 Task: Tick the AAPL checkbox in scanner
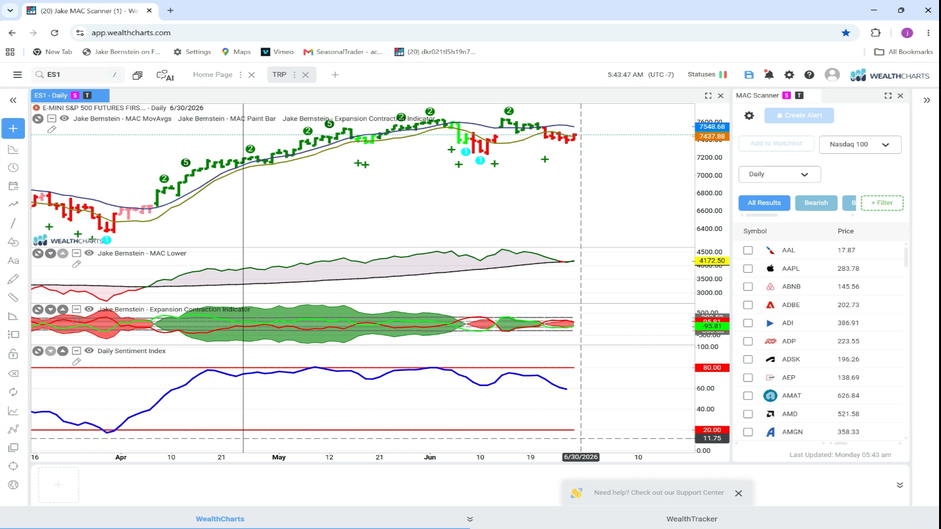click(x=748, y=268)
